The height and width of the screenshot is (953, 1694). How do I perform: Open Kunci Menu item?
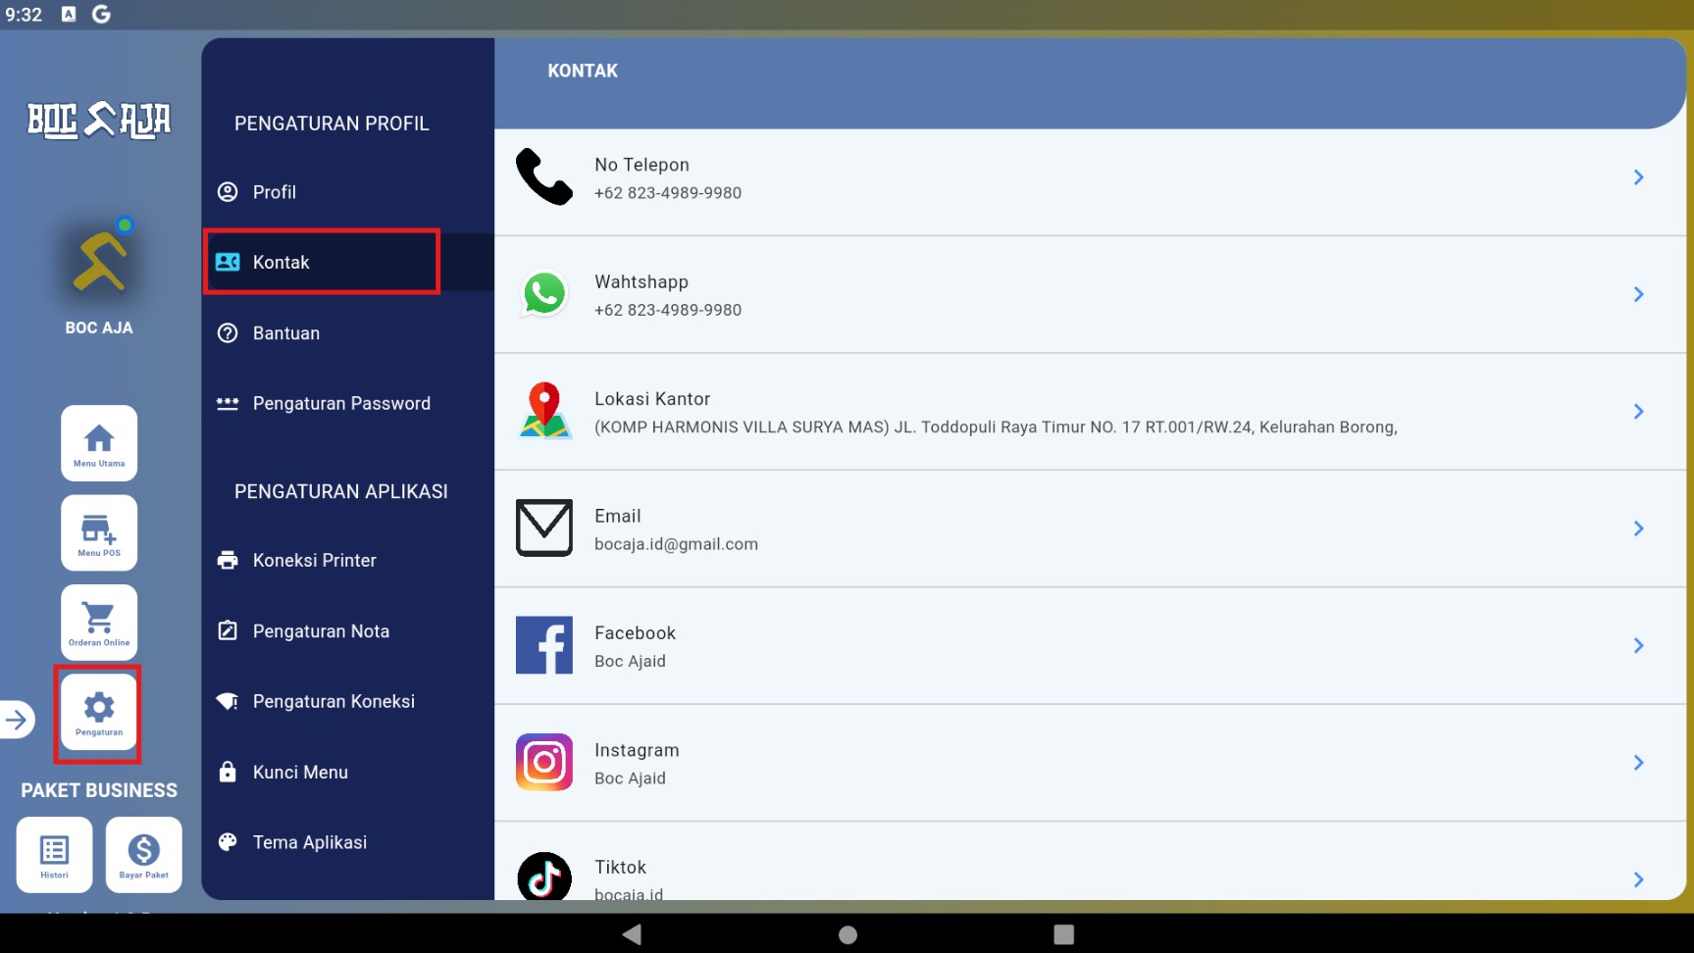348,772
